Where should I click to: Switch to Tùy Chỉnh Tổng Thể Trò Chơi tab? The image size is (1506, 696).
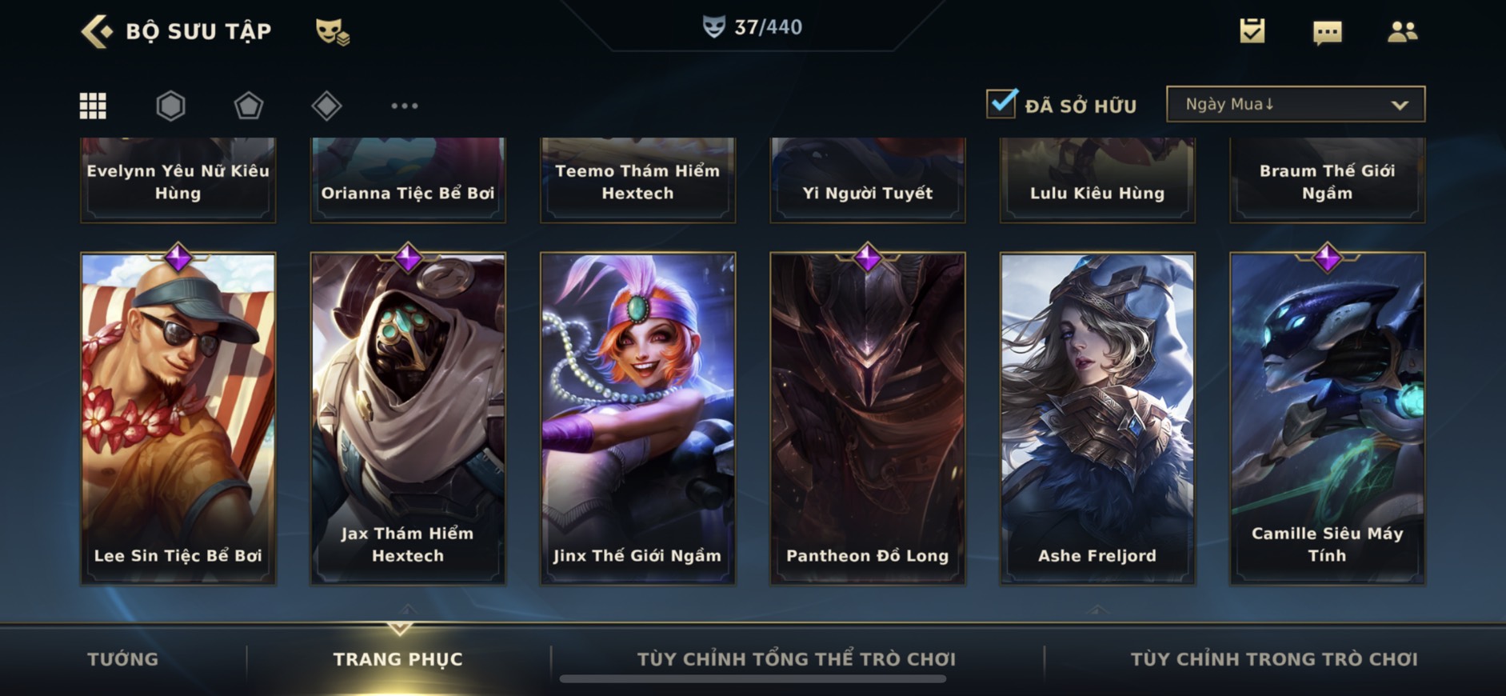click(x=796, y=659)
